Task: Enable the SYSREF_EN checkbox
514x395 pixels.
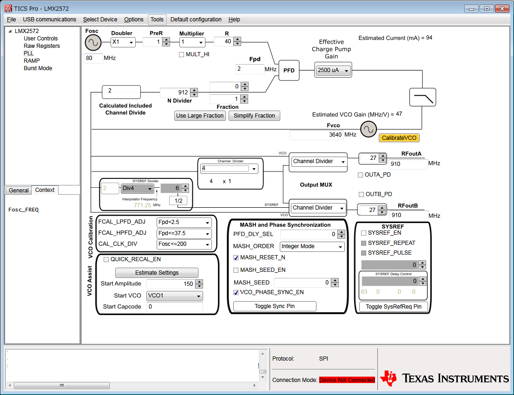Action: 363,233
